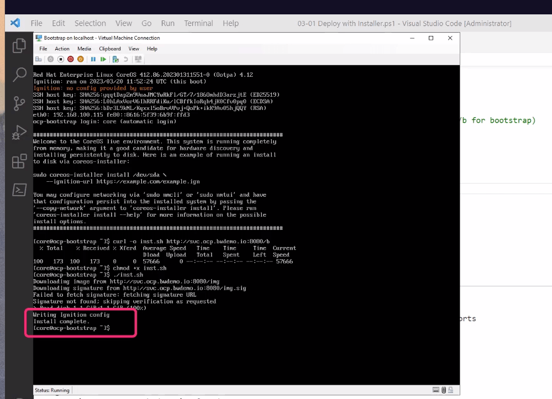Viewport: 552px width, 399px height.
Task: Click the 'Writing Ignition config' terminal line
Action: 71,314
